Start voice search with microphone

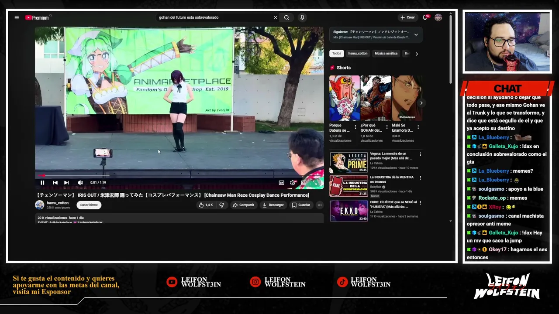(302, 17)
